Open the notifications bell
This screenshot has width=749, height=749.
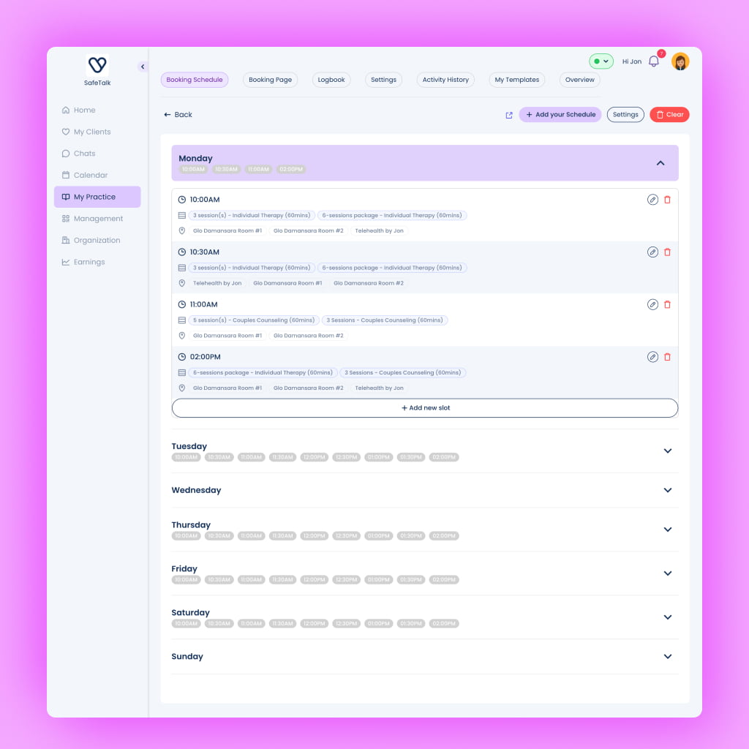pyautogui.click(x=654, y=61)
